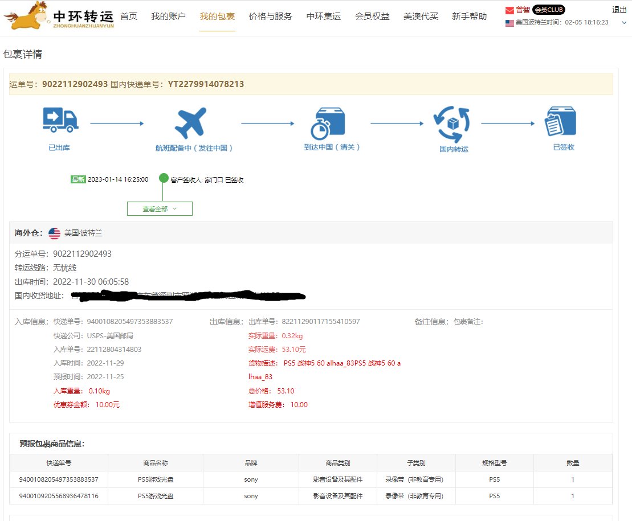Click the US flag beside Portland time
The width and height of the screenshot is (632, 521).
(x=509, y=23)
